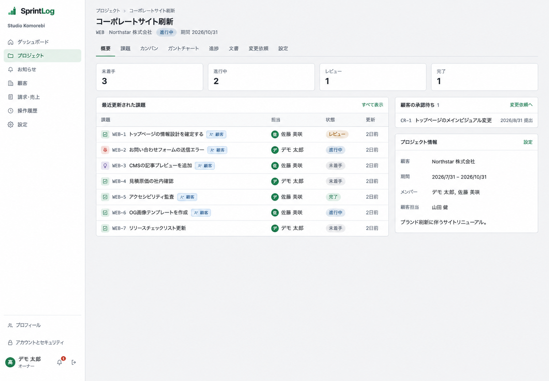This screenshot has height=381, width=549.
Task: Click the lightbulb icon for WEB-3
Action: [x=105, y=166]
